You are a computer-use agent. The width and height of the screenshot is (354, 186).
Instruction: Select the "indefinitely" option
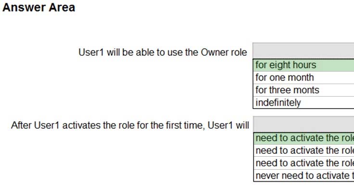coord(303,102)
